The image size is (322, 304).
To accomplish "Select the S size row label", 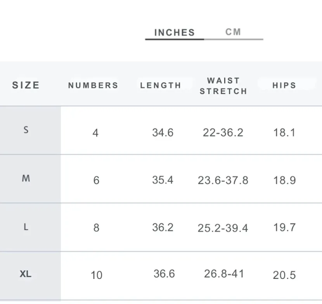I will 26,130.
